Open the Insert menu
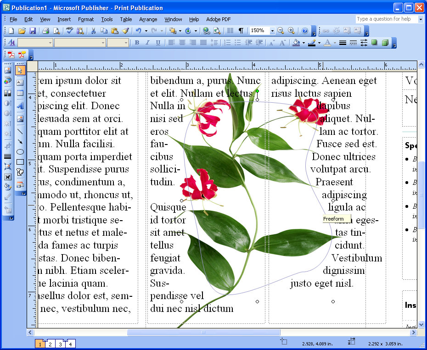 coord(64,19)
